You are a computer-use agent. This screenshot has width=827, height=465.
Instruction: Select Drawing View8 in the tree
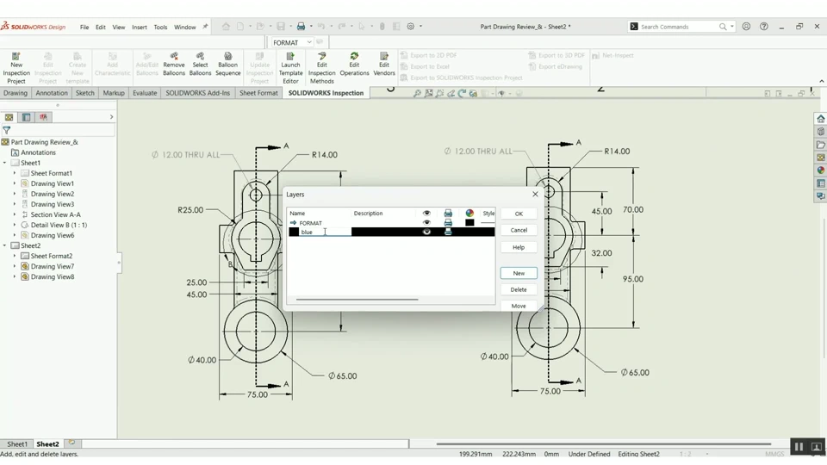point(53,276)
